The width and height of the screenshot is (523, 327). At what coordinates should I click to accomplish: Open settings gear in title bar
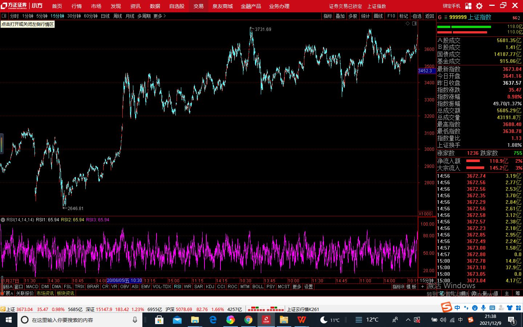coord(479,6)
